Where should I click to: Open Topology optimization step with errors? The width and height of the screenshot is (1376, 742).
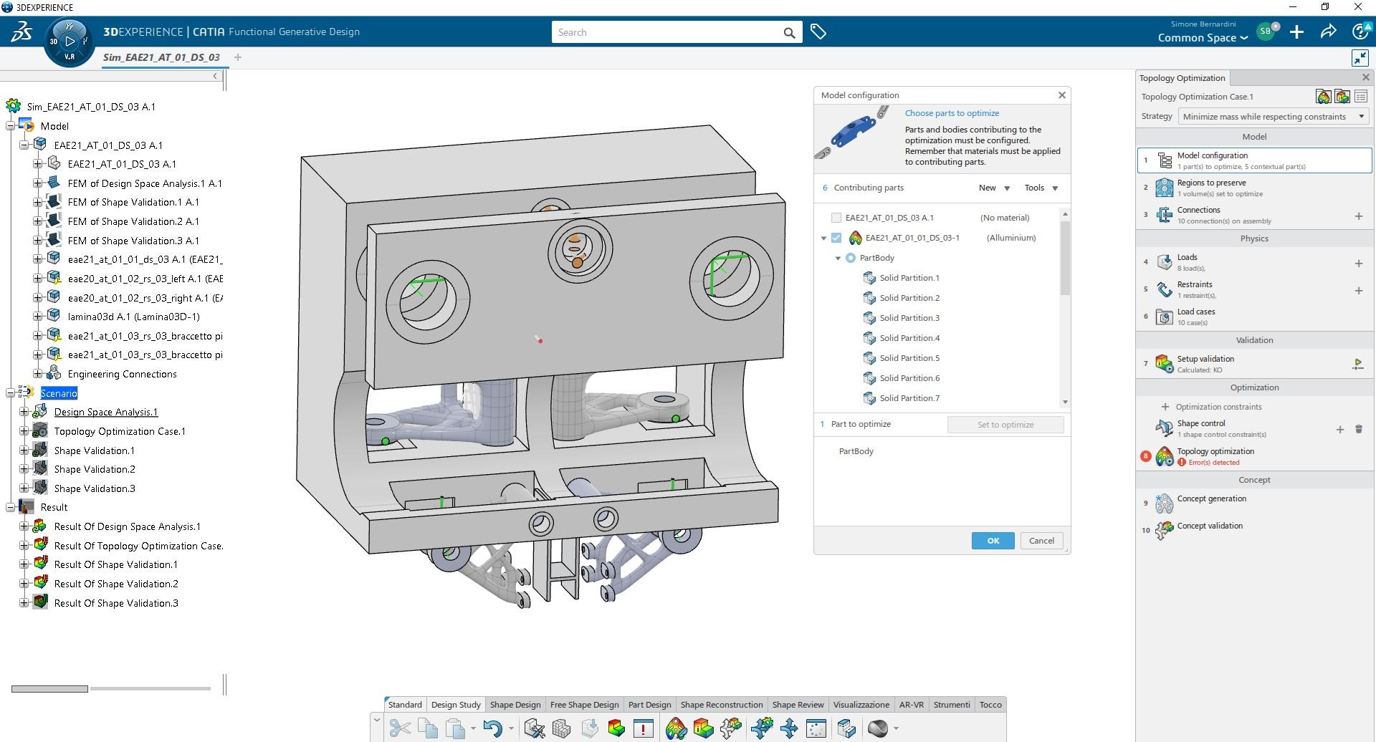(1254, 456)
